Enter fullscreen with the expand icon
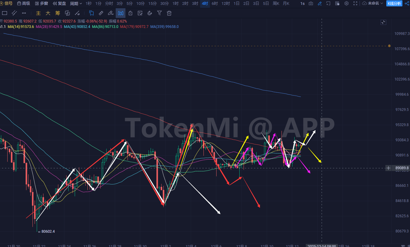410x247 pixels. [x=355, y=3]
